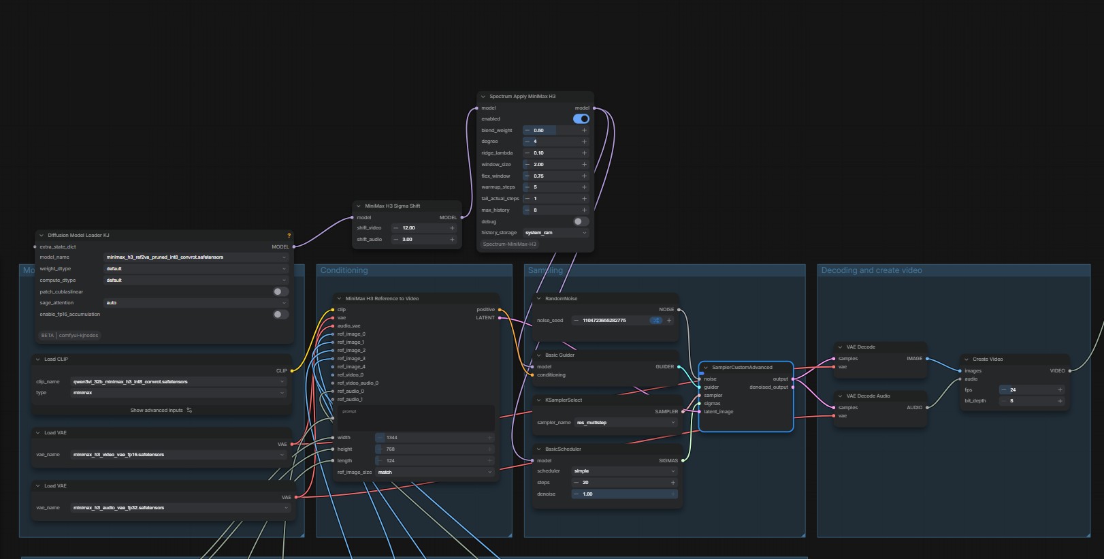The width and height of the screenshot is (1104, 559).
Task: Increase degree with the plus icon
Action: [x=584, y=142]
